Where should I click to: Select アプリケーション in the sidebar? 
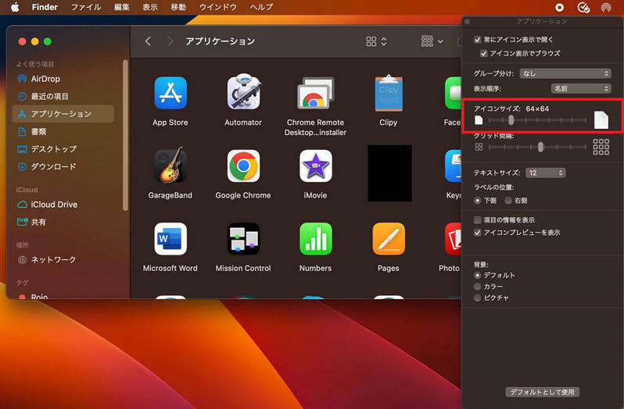point(63,113)
